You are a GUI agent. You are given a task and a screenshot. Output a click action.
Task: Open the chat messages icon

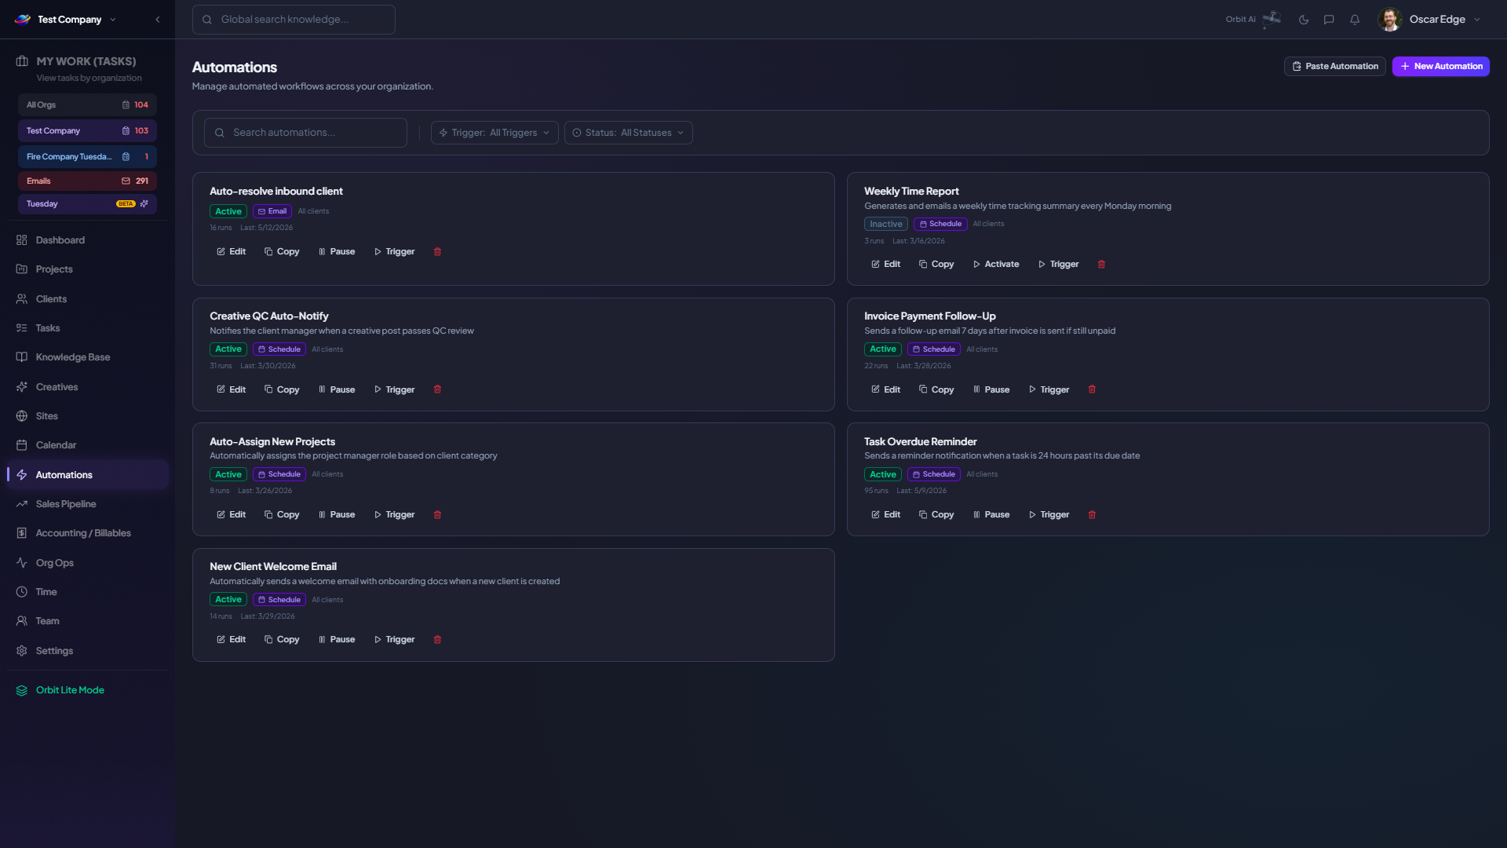[x=1329, y=20]
